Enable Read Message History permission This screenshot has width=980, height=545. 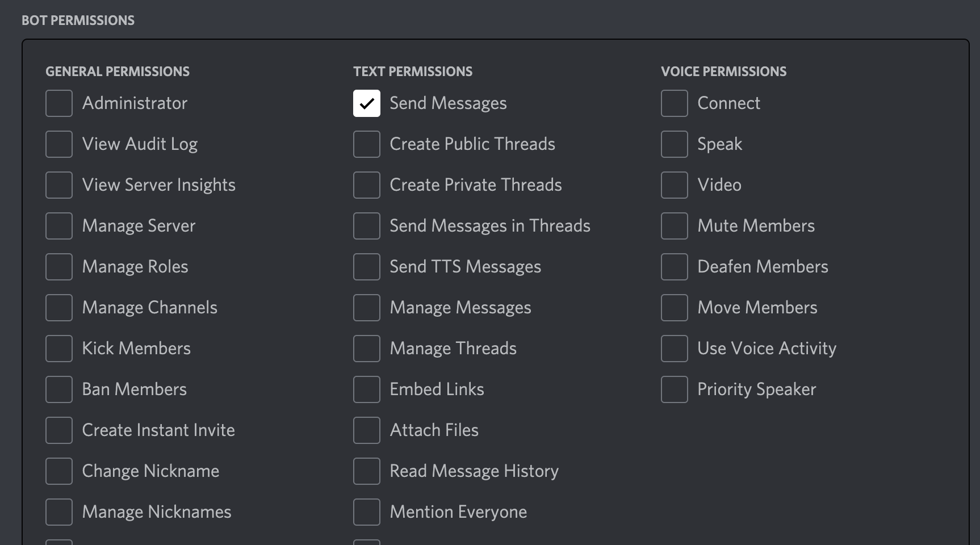pos(367,471)
